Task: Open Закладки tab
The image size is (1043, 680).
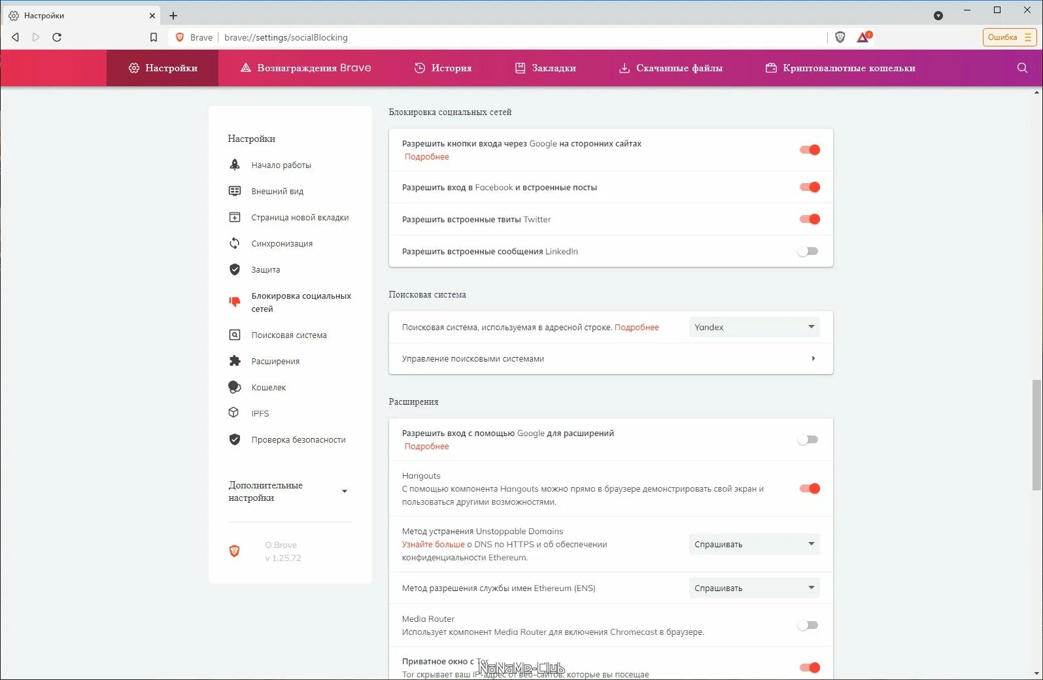Action: [x=545, y=68]
